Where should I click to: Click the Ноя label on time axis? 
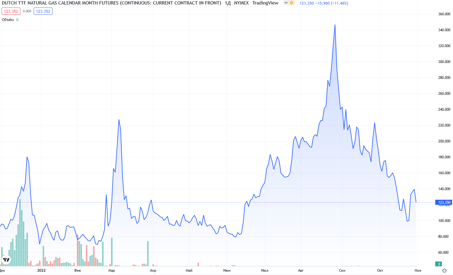tap(418, 271)
